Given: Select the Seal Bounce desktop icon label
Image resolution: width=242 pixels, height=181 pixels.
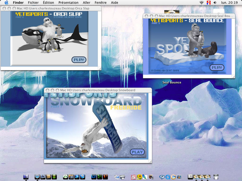Looking at the screenshot, I should coord(172,82).
